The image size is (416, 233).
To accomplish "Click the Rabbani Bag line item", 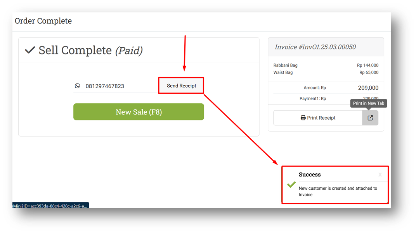I will coord(286,65).
